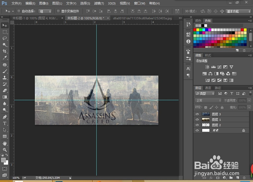Hide layer 图层 3
The height and width of the screenshot is (182, 253).
coord(197,114)
